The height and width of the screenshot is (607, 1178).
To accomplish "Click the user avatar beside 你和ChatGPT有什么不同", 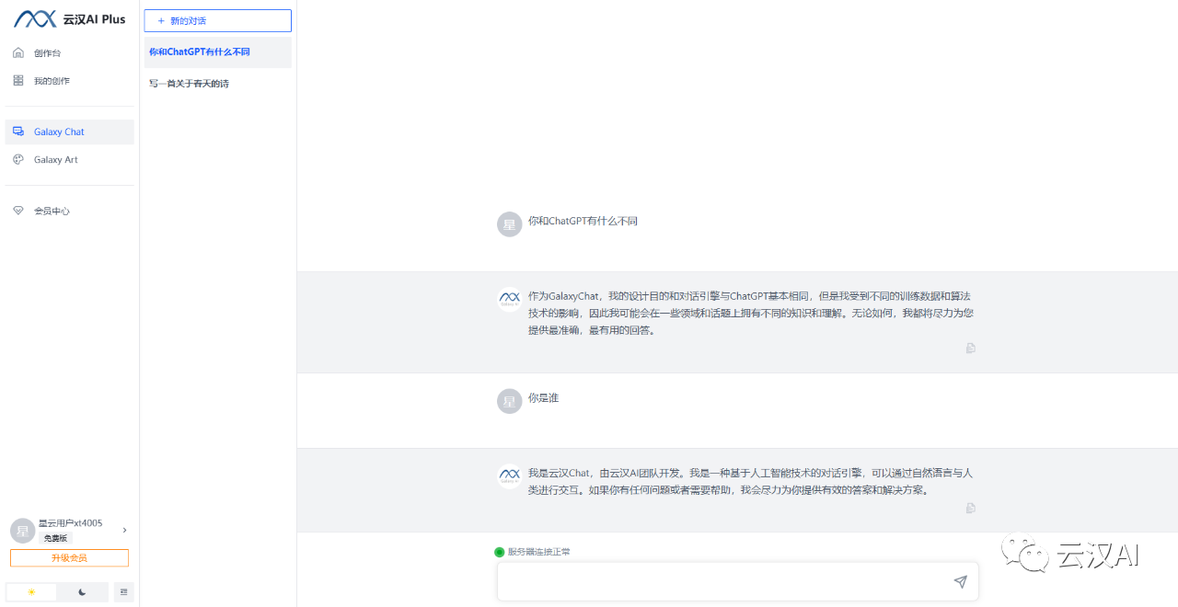I will (509, 224).
